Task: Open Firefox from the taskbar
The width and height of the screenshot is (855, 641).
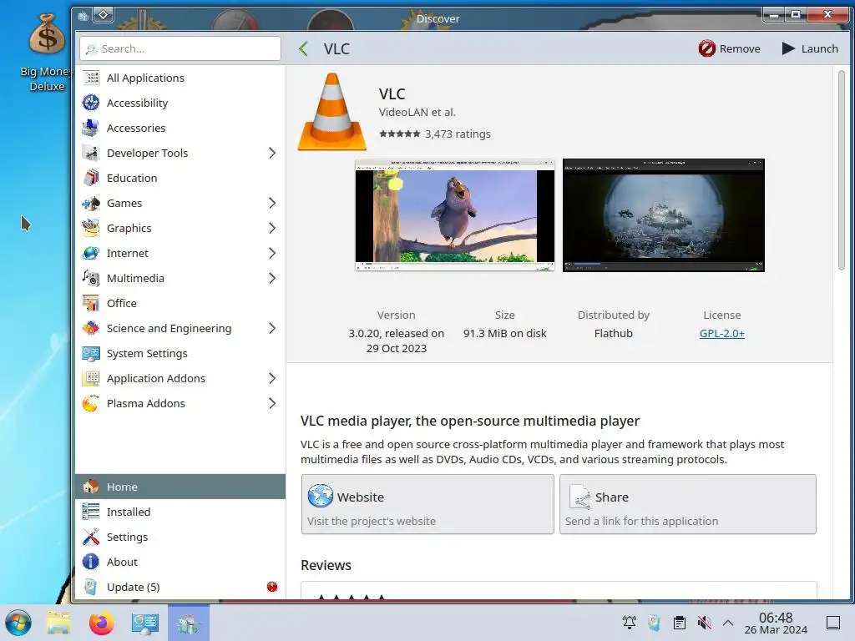Action: [101, 623]
